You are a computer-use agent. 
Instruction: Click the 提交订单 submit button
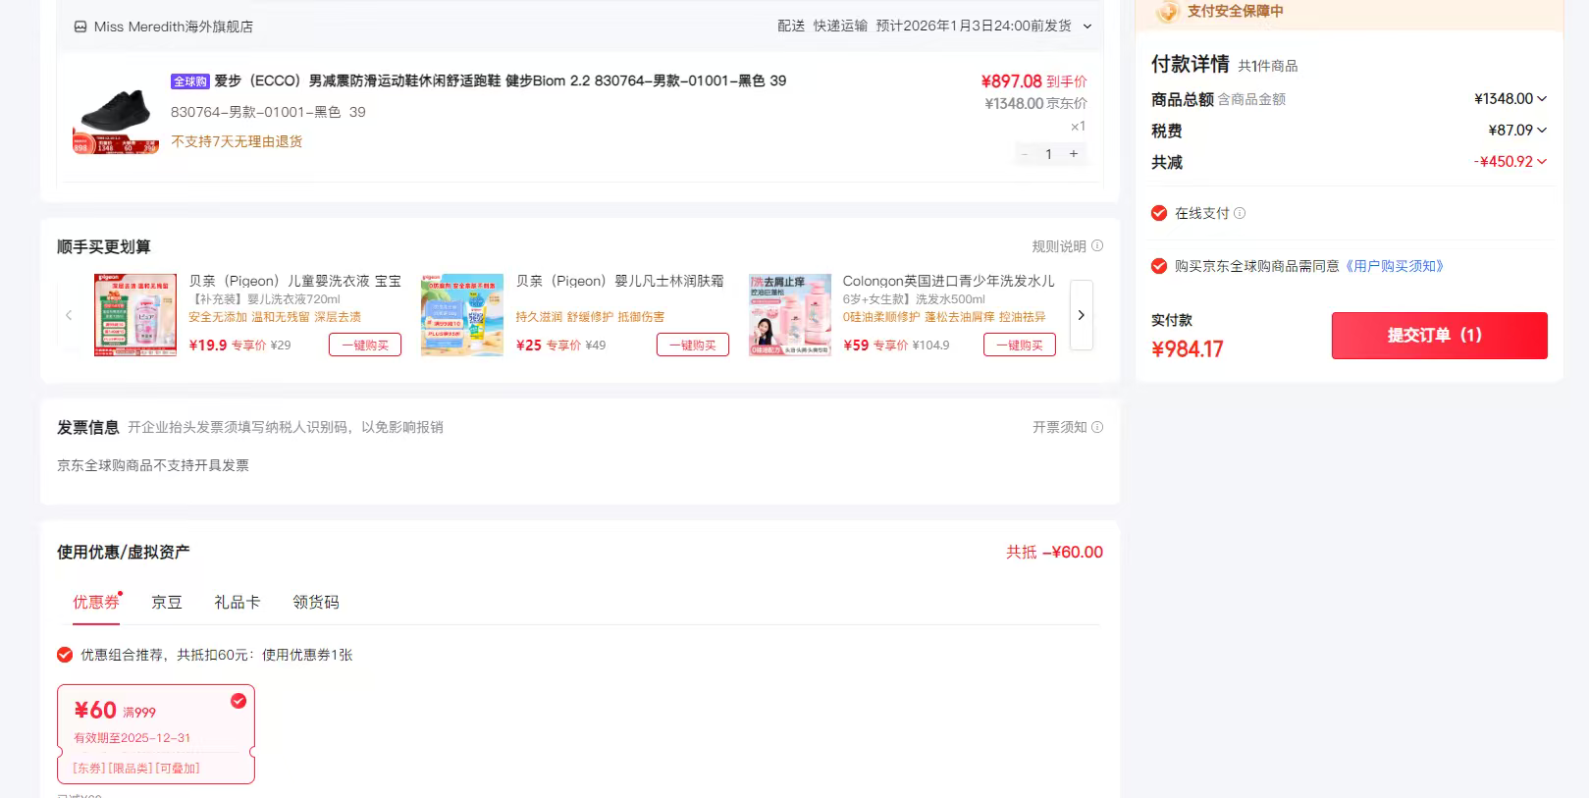click(1439, 336)
